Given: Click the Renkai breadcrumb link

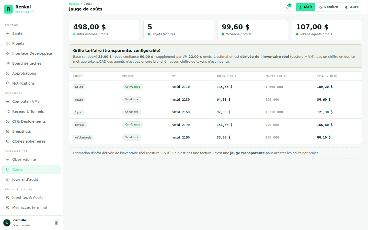Looking at the screenshot, I should [74, 4].
